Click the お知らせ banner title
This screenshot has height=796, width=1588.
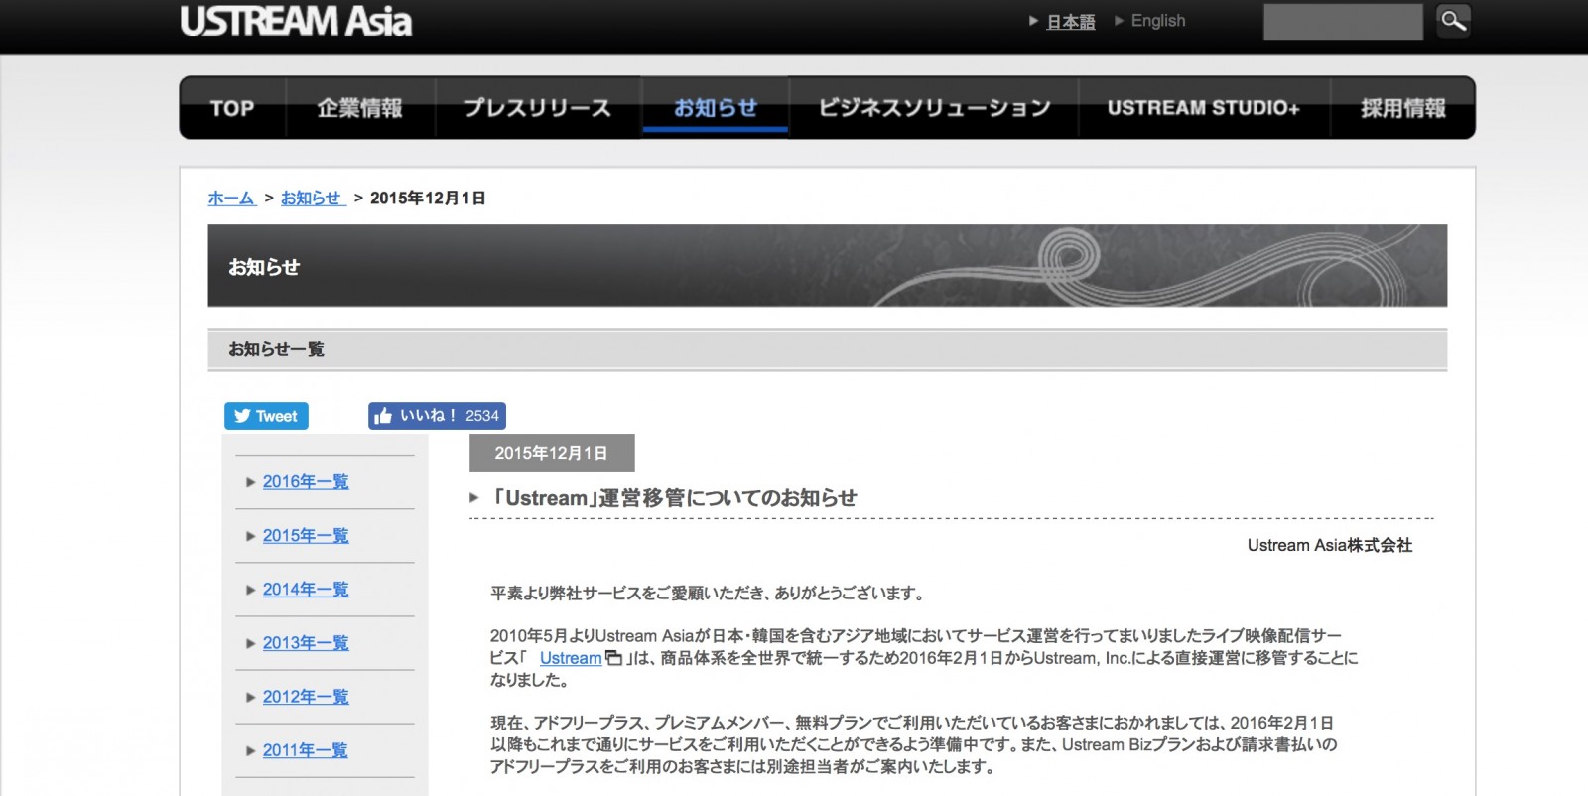[x=264, y=267]
